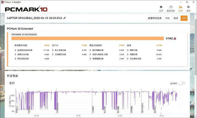Click the 7 025 productivity score
197x118 pixels.
(84, 45)
